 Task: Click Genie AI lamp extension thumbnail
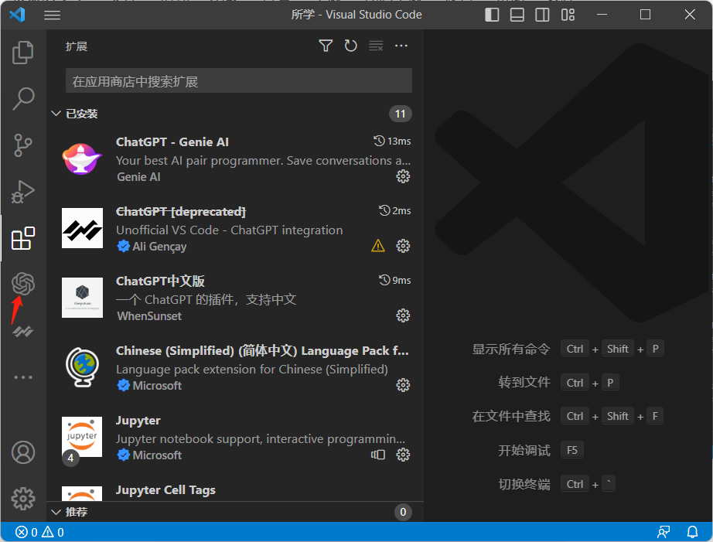pos(82,159)
